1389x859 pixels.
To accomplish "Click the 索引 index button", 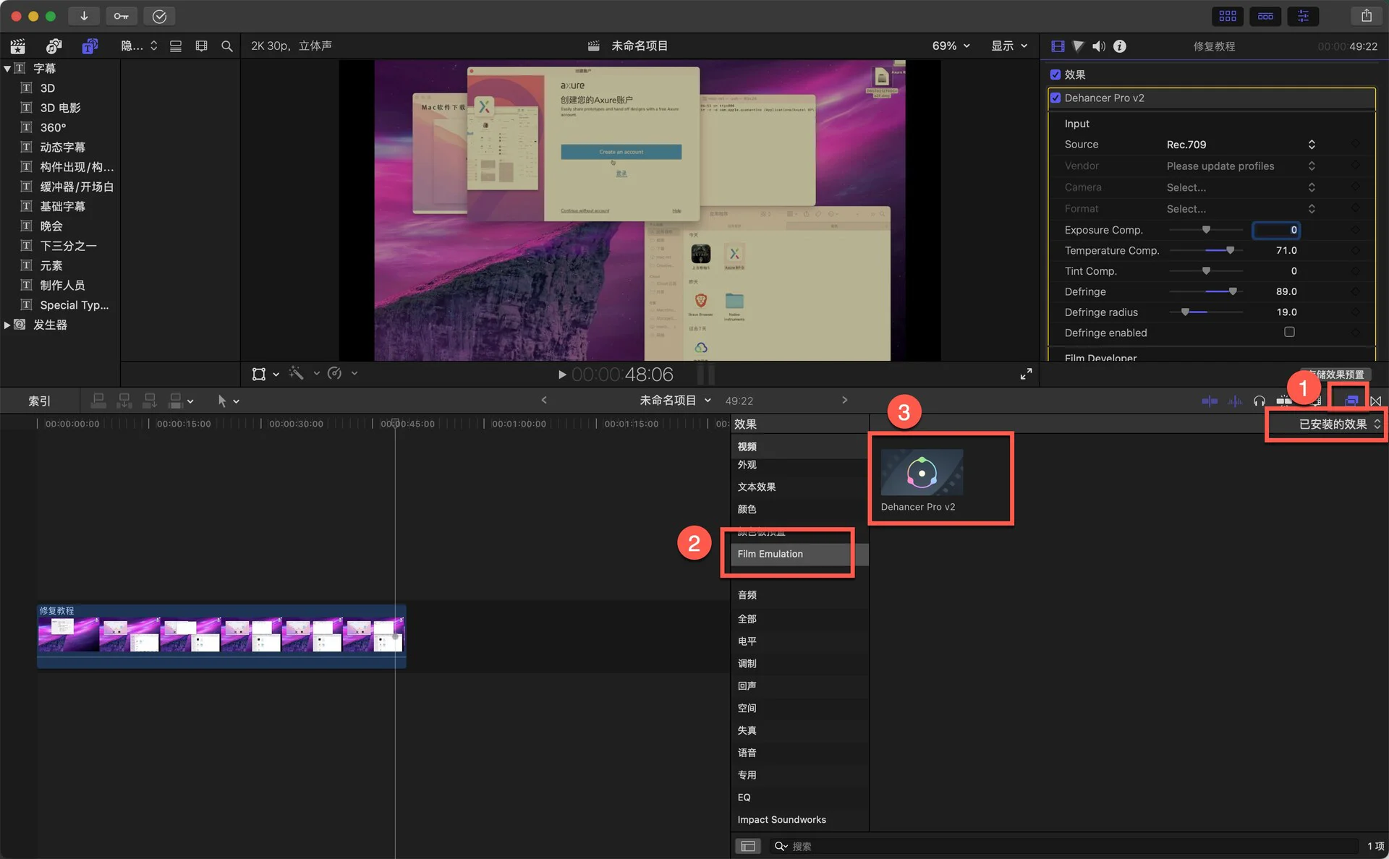I will point(39,401).
